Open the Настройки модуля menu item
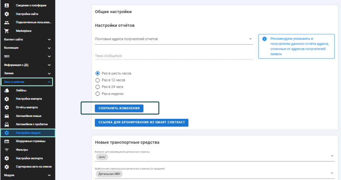341x180 pixels. tap(28, 133)
